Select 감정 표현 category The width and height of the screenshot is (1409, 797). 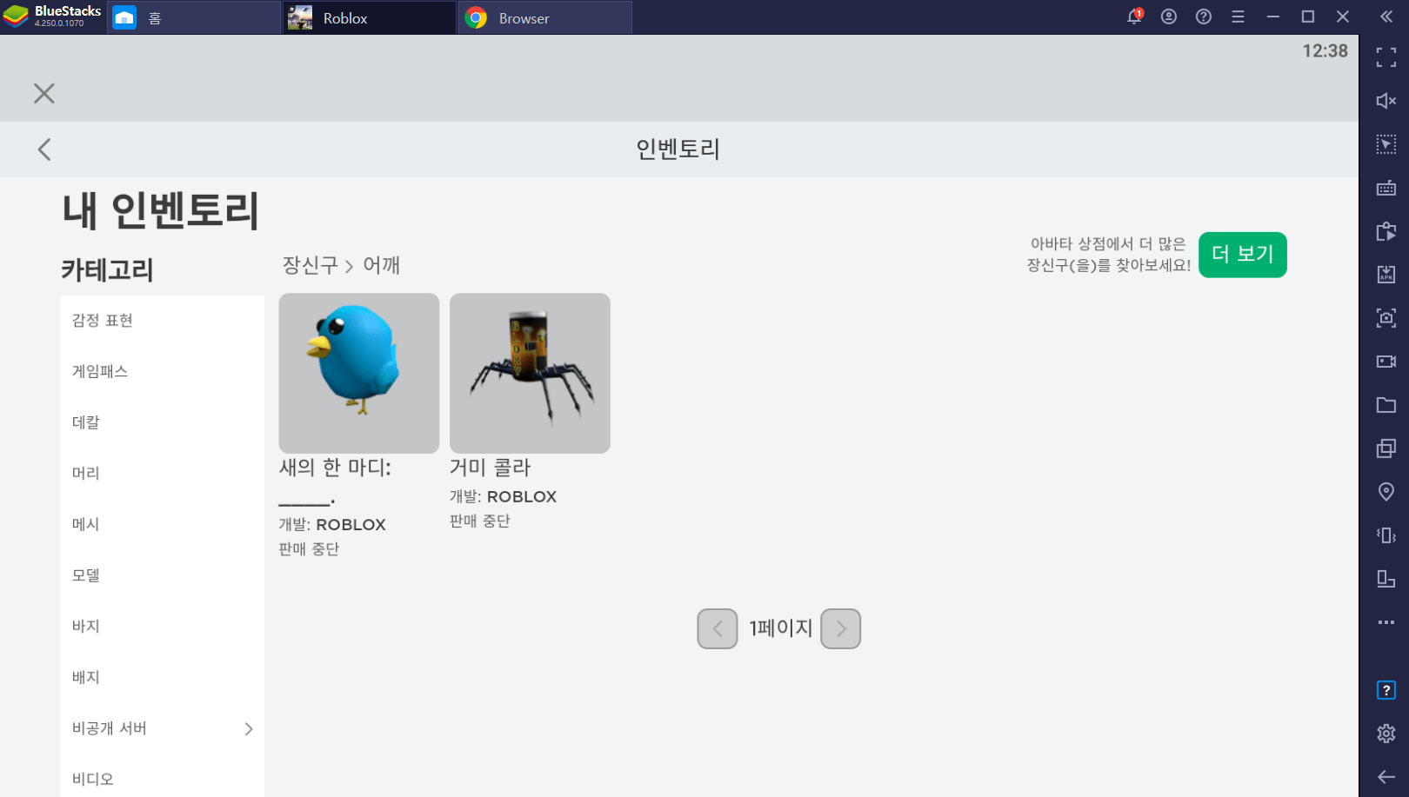click(x=162, y=321)
